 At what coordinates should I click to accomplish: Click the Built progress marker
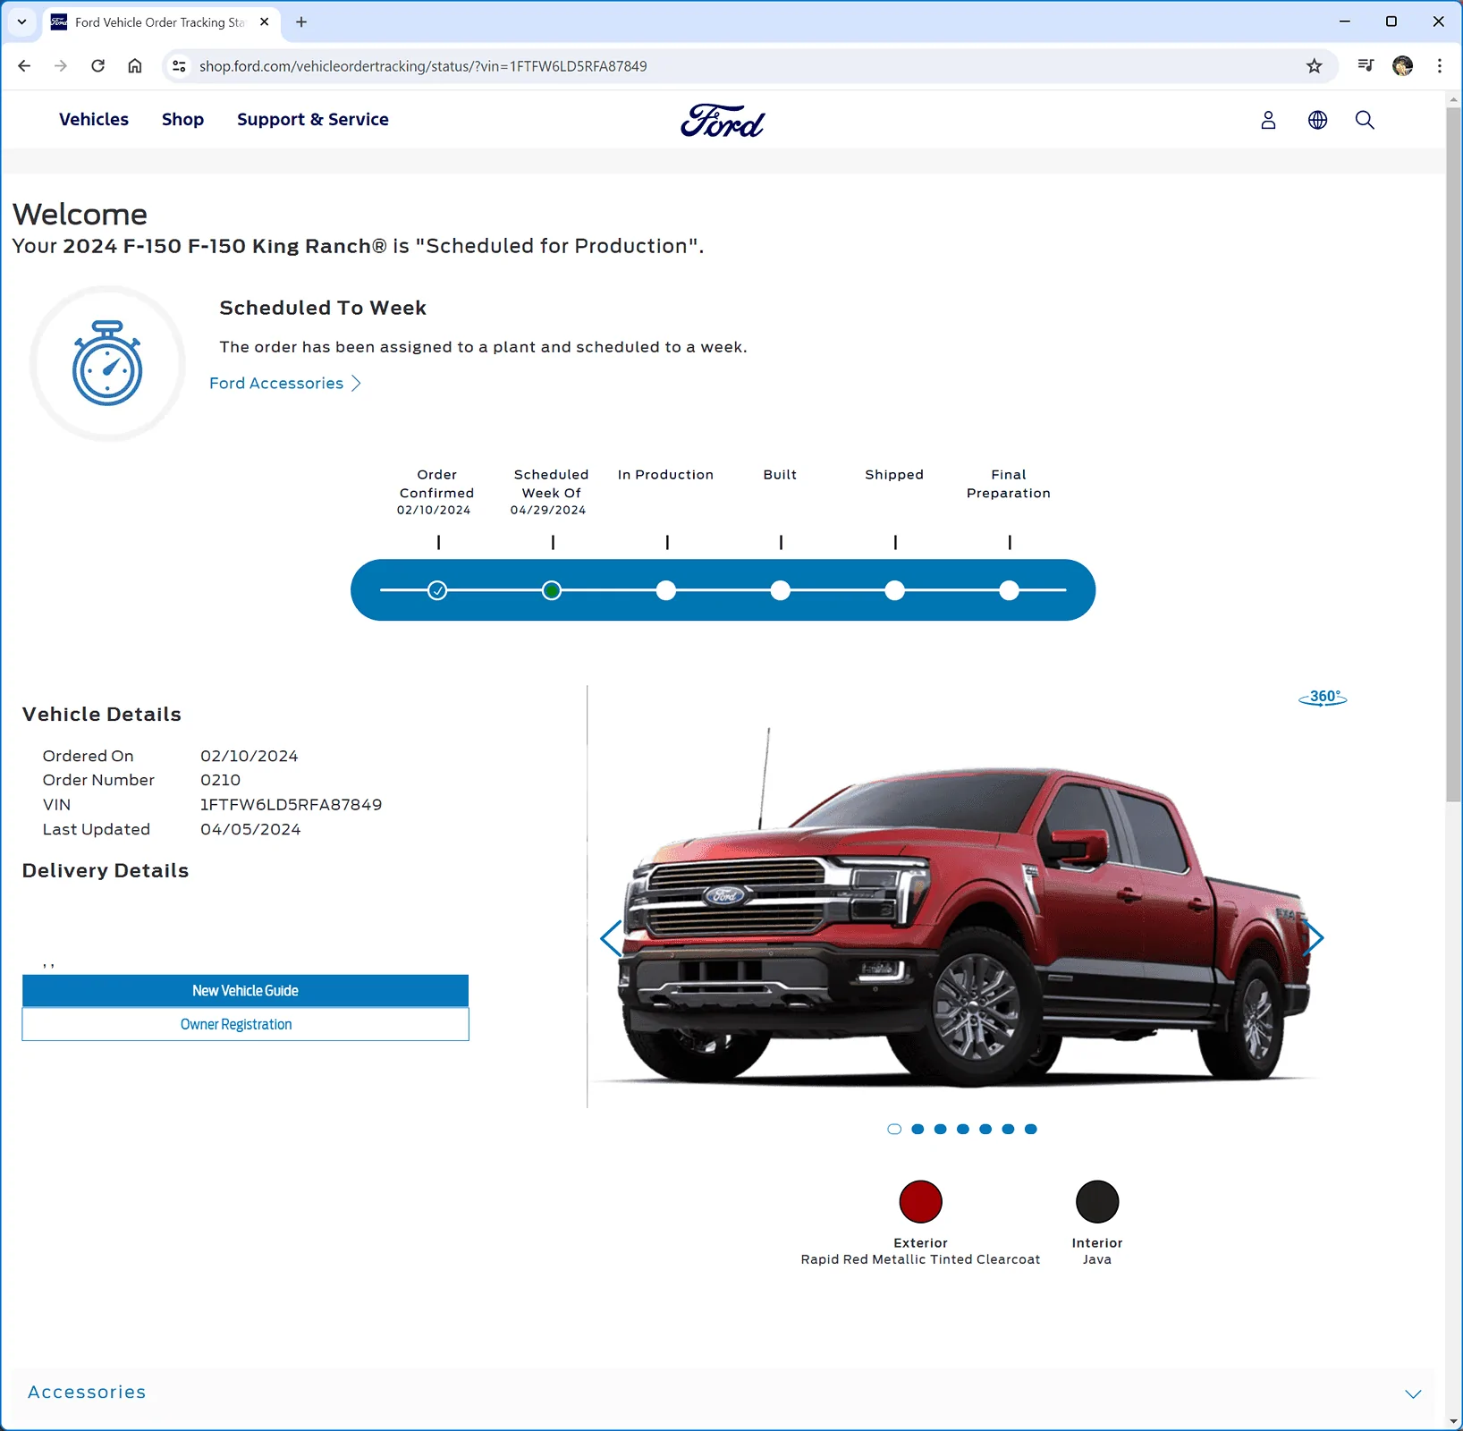[x=781, y=590]
